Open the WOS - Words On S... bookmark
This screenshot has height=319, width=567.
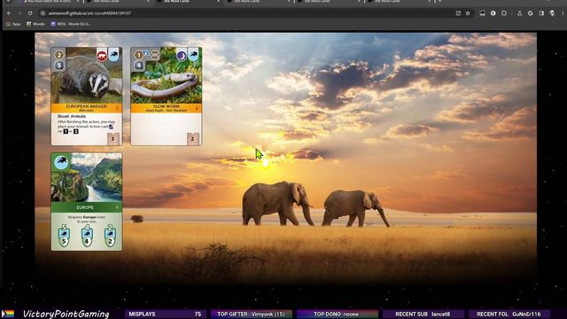(x=71, y=24)
